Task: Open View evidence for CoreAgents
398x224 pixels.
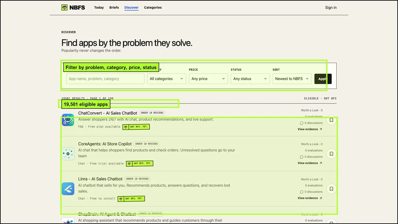Action: pos(310,163)
